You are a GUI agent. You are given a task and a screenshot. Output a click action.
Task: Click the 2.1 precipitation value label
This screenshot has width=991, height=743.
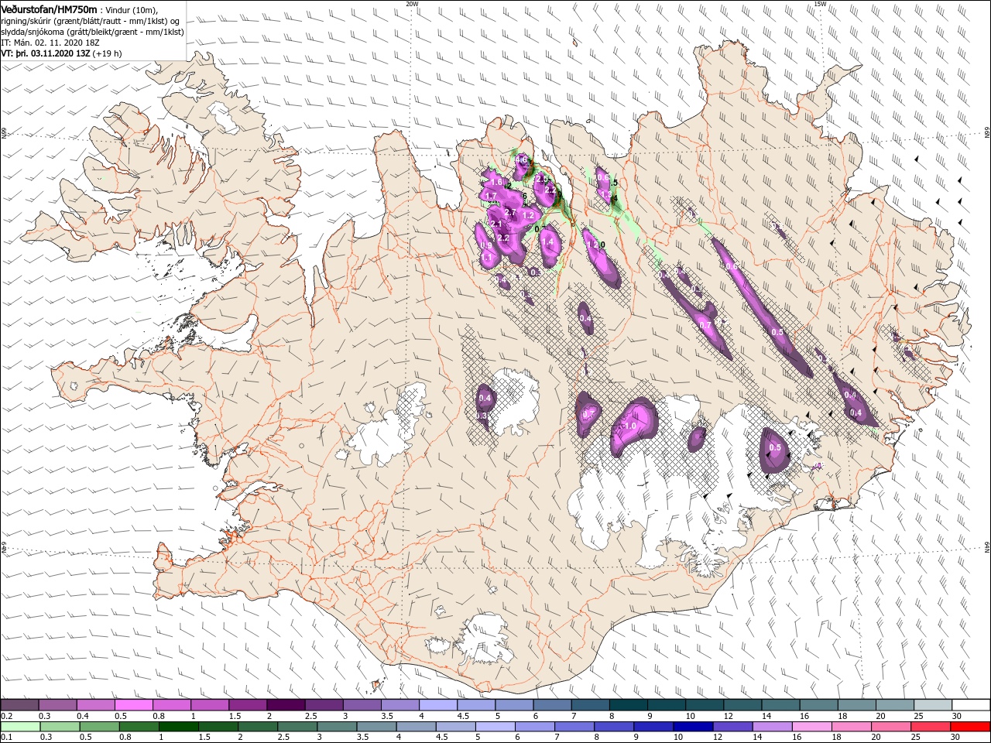pos(496,224)
